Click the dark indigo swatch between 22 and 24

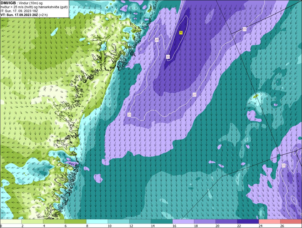point(248,221)
